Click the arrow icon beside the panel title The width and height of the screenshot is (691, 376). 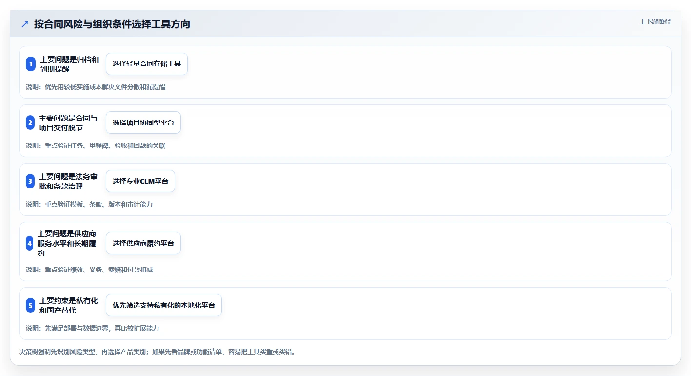(25, 24)
